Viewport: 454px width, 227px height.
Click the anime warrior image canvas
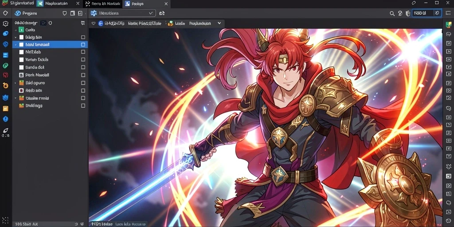coord(266,127)
